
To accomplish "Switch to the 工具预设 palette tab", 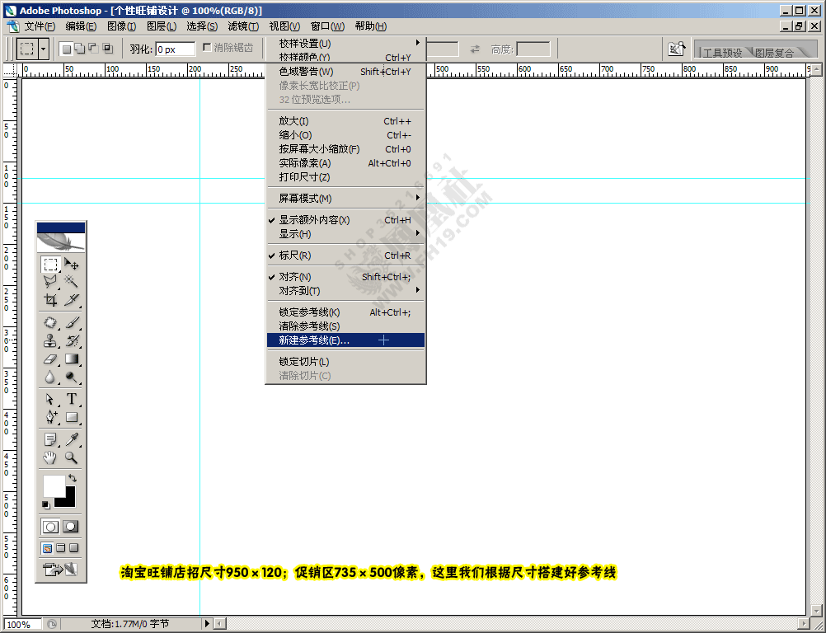I will (x=722, y=53).
